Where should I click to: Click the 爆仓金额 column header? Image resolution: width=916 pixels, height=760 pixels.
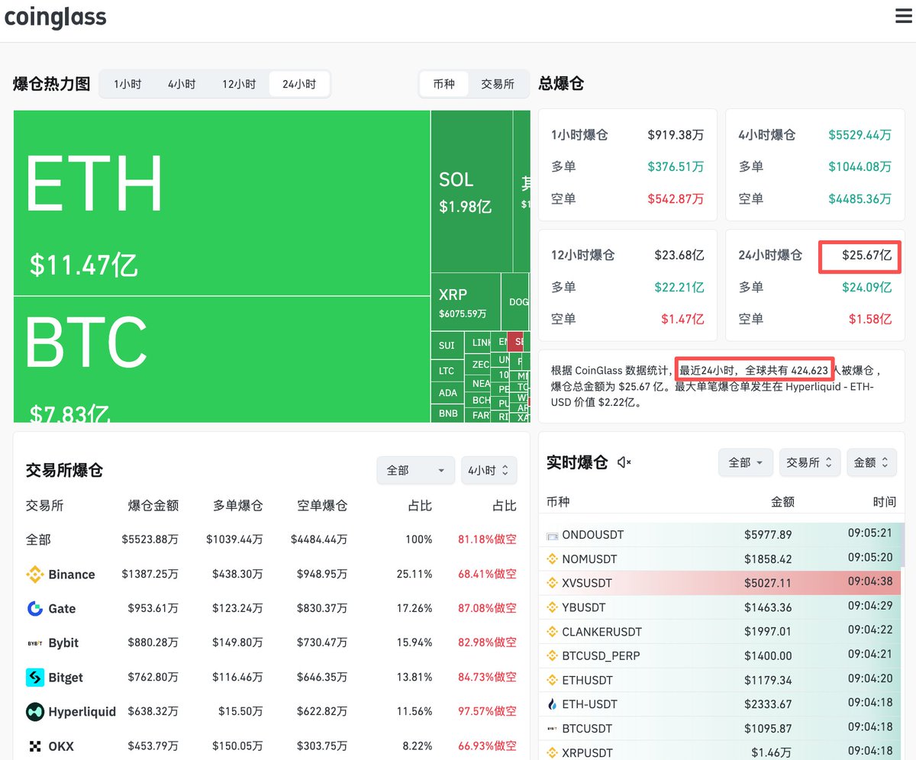pos(153,505)
